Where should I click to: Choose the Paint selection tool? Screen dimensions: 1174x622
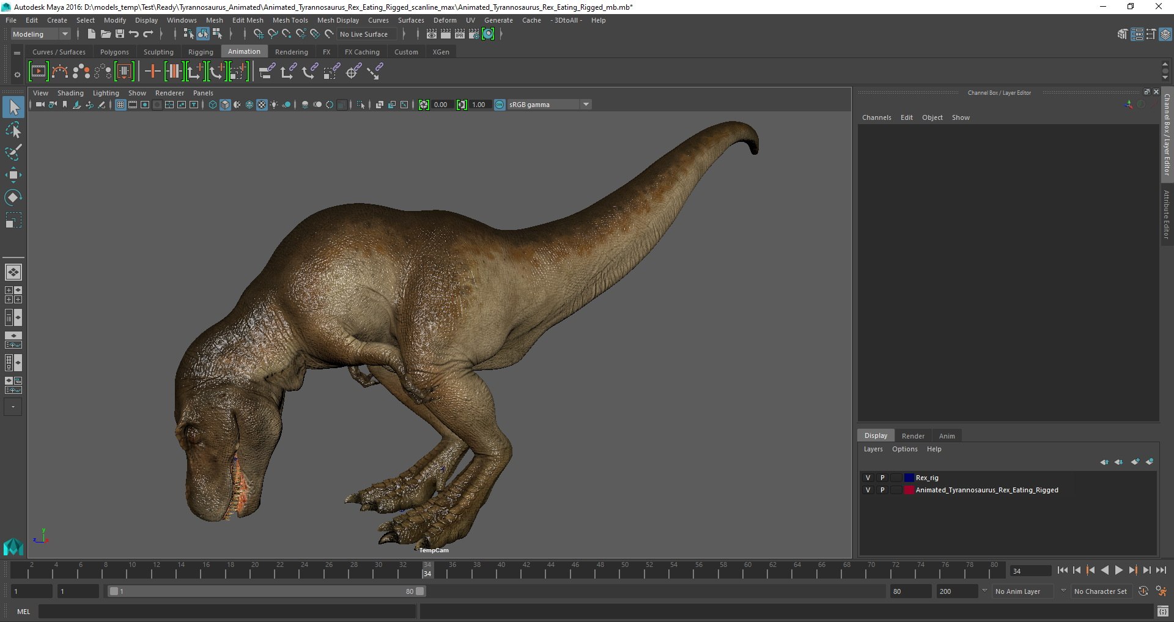tap(13, 152)
